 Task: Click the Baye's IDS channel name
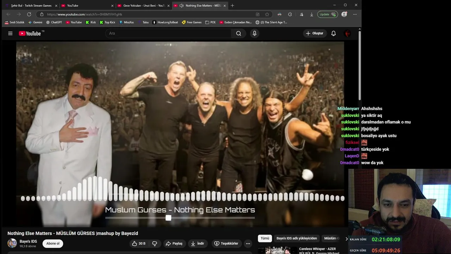[28, 241]
